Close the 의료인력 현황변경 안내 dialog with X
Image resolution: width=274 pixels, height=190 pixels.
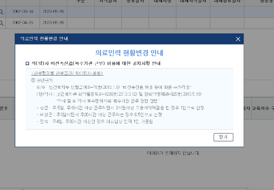[238, 39]
